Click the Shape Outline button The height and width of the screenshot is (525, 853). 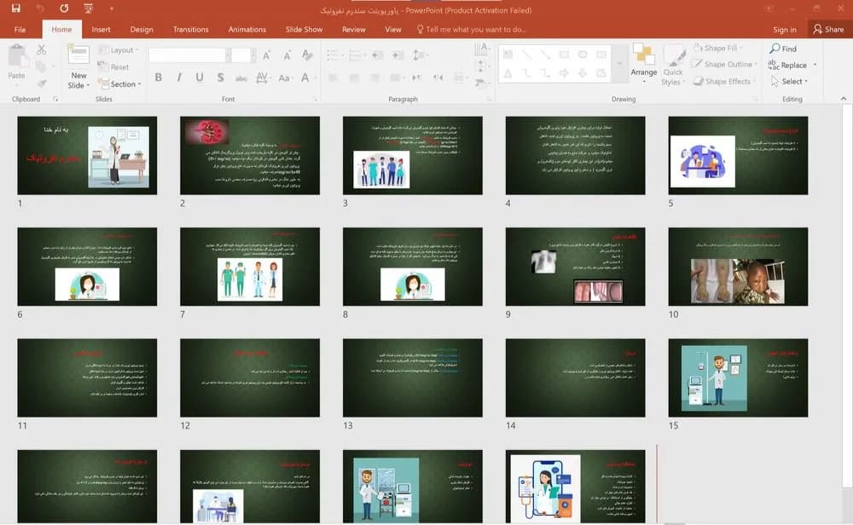(x=724, y=64)
